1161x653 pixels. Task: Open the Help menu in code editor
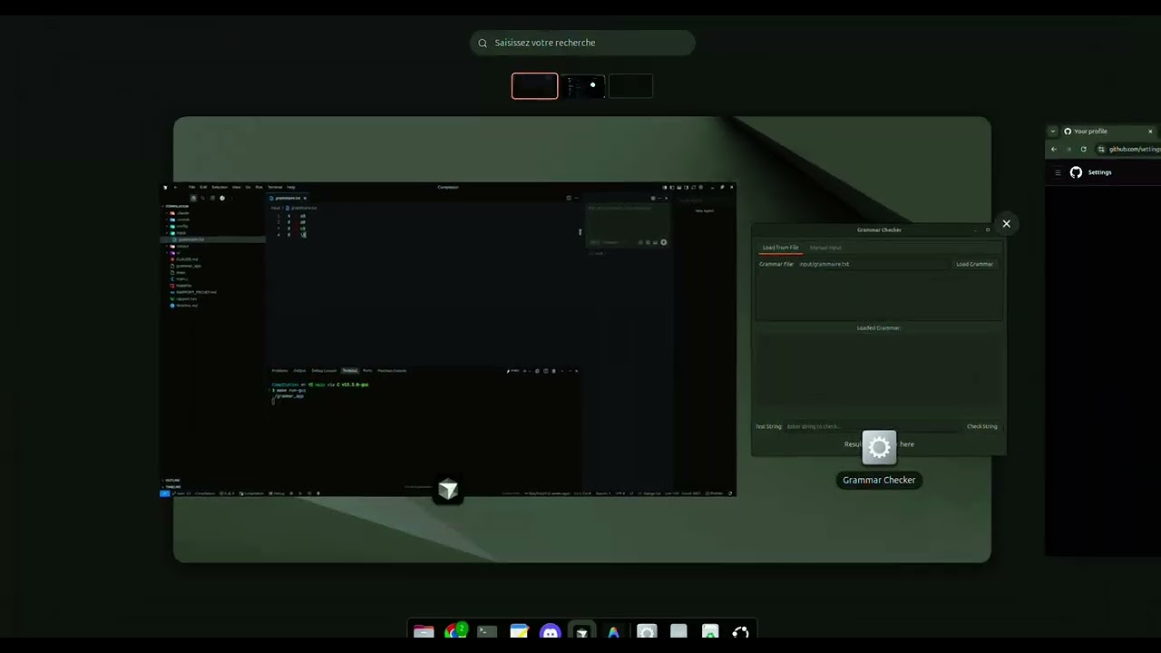(x=291, y=187)
